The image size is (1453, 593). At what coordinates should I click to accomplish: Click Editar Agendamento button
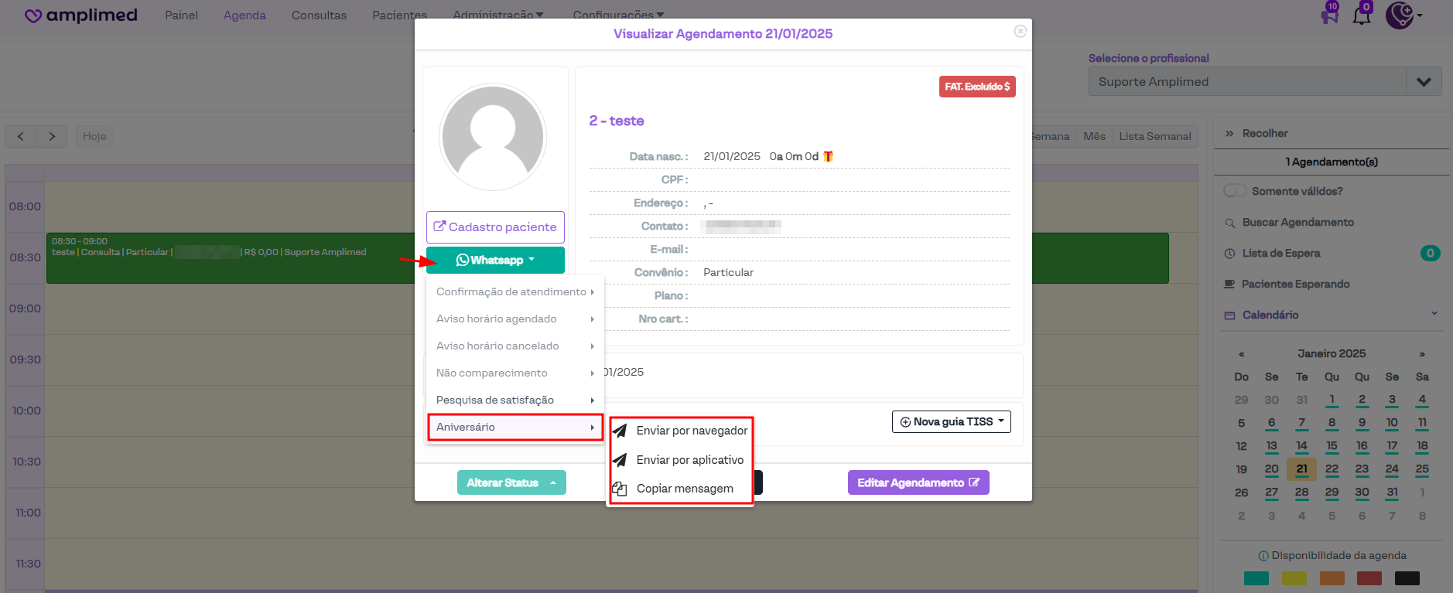(918, 482)
